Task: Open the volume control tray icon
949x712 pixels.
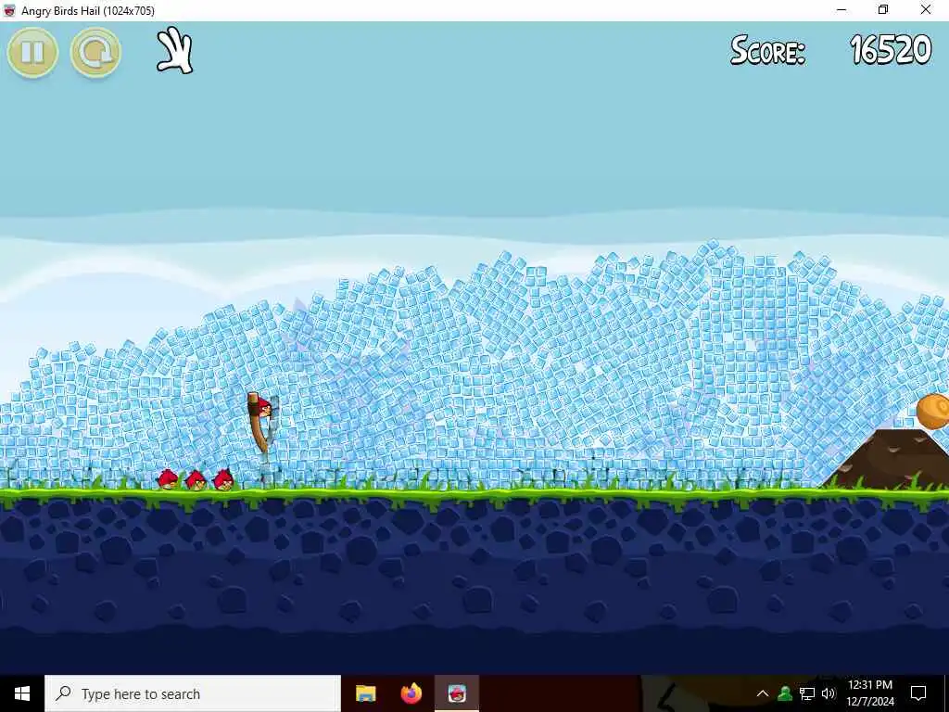Action: click(829, 693)
